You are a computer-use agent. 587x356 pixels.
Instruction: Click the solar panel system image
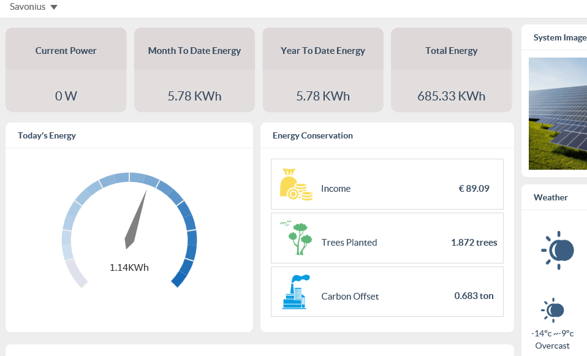(558, 114)
